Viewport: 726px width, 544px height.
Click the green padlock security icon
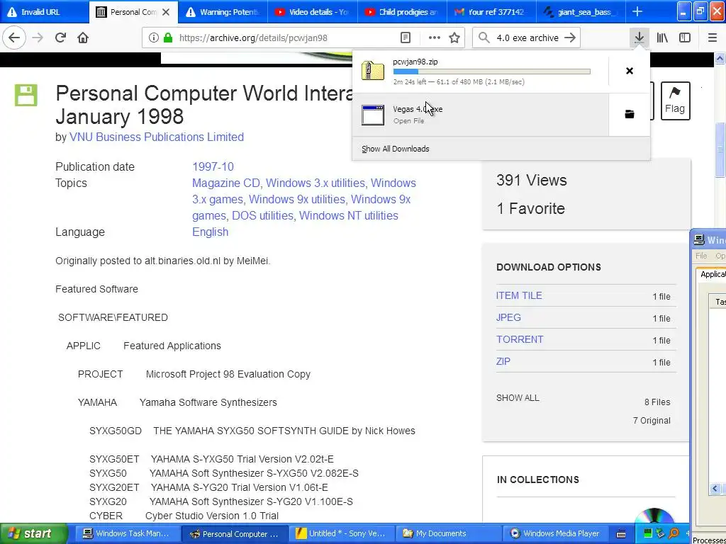tap(168, 38)
